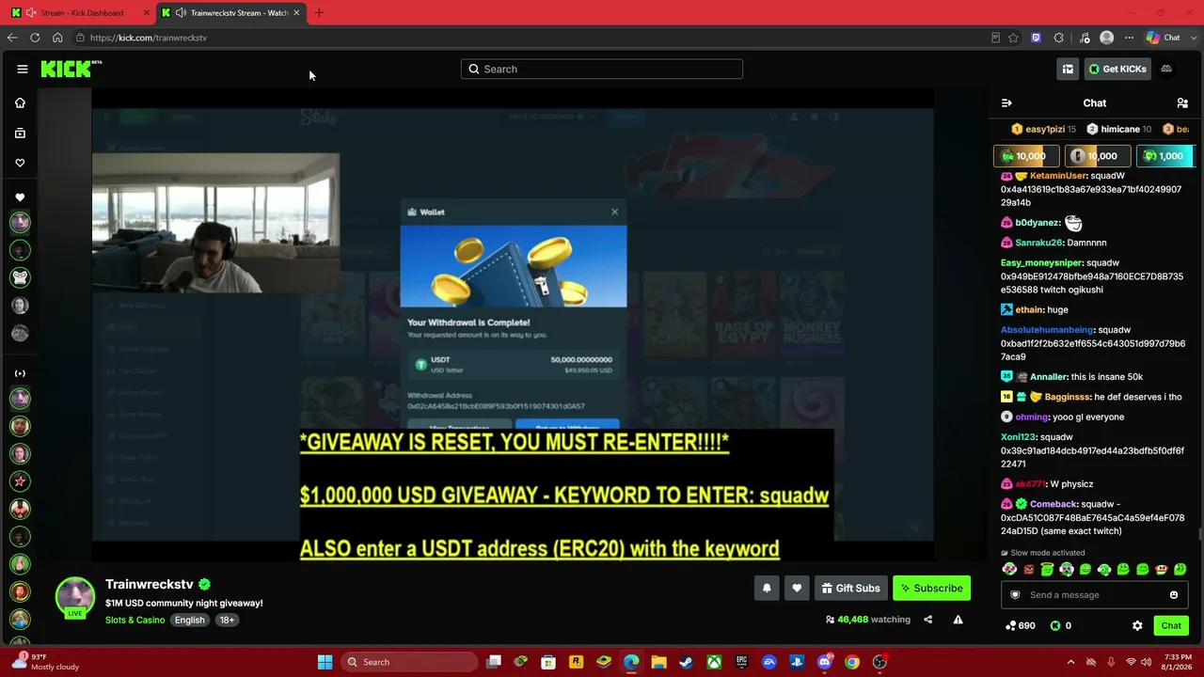Pick the angry red quick emote
The width and height of the screenshot is (1204, 677).
(x=1028, y=569)
